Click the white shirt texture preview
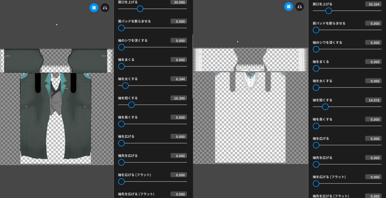Screen dimensions: 386x198 (x=250, y=106)
